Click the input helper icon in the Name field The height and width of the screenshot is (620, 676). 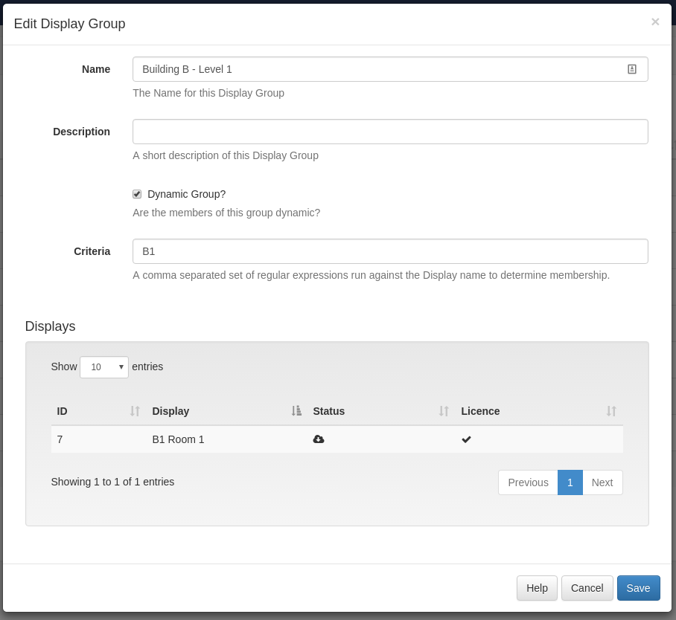click(x=632, y=68)
